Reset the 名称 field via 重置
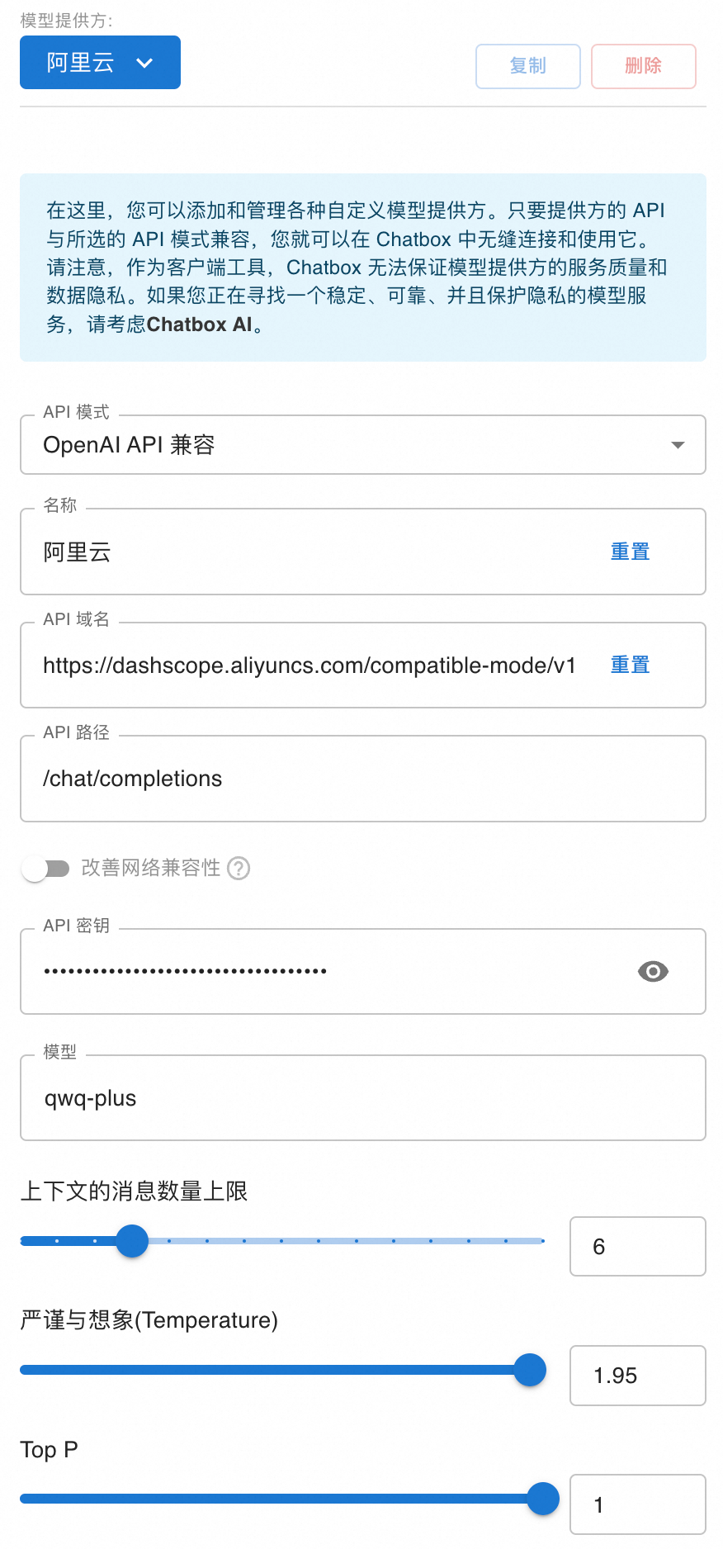This screenshot has height=1549, width=723. [630, 551]
